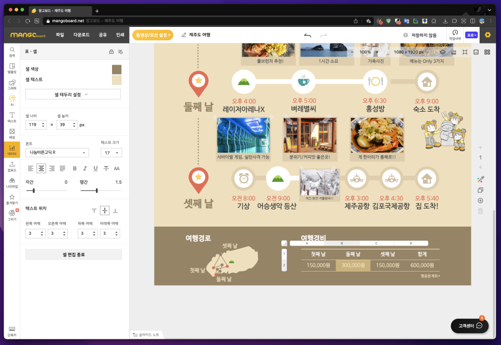This screenshot has width=501, height=345.
Task: Open the 배경 background panel
Action: click(x=12, y=133)
